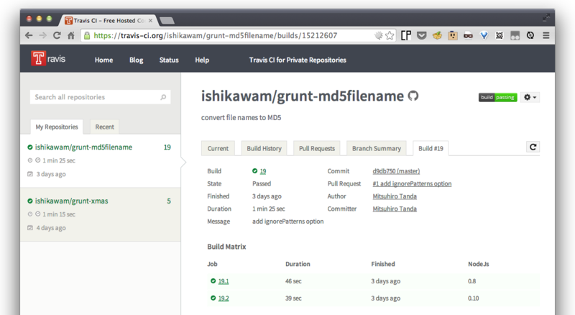Open commit d9db750 (master) link
575x315 pixels.
pos(396,171)
